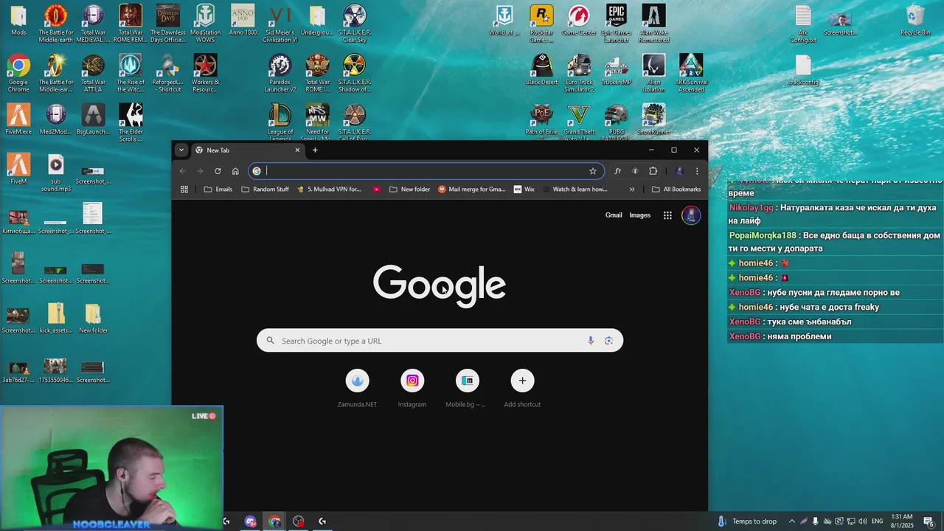Start voice search with microphone icon
This screenshot has width=944, height=531.
pyautogui.click(x=591, y=341)
